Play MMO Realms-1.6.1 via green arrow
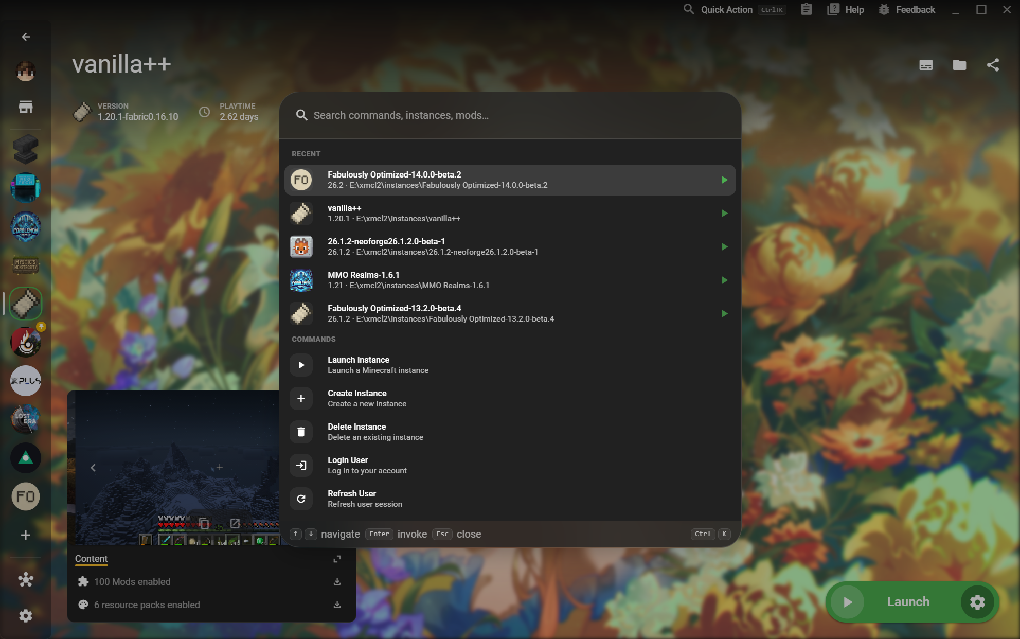The width and height of the screenshot is (1020, 639). (724, 280)
